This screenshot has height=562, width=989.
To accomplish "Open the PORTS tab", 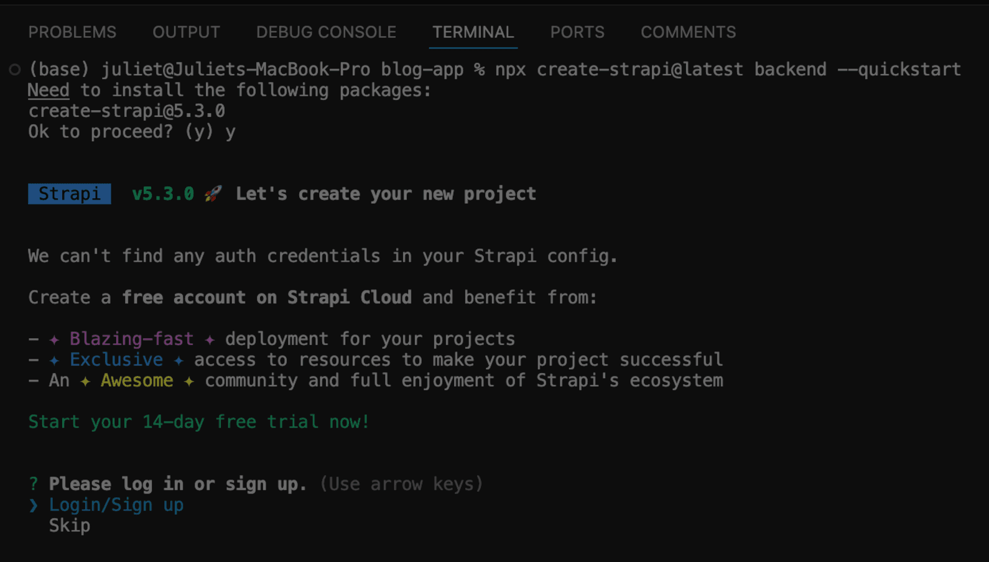I will pos(577,32).
